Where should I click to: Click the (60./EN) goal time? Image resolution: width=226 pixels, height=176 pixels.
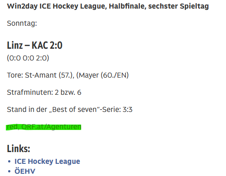coord(115,75)
